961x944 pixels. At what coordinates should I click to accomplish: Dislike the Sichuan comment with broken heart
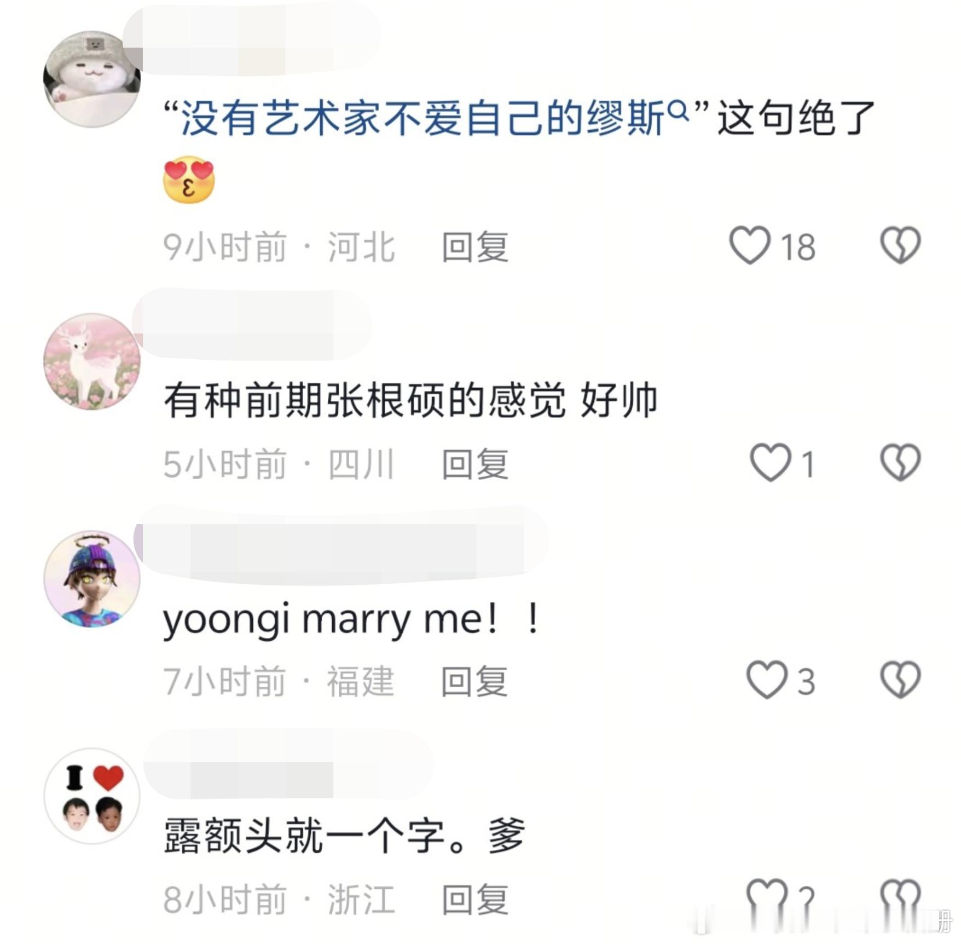pyautogui.click(x=900, y=462)
